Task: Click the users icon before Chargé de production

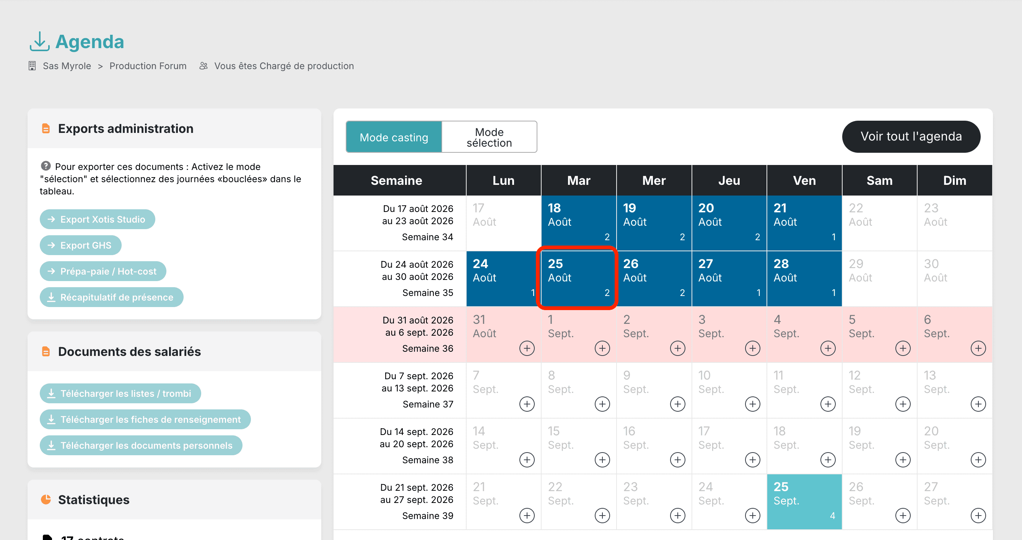Action: [203, 66]
